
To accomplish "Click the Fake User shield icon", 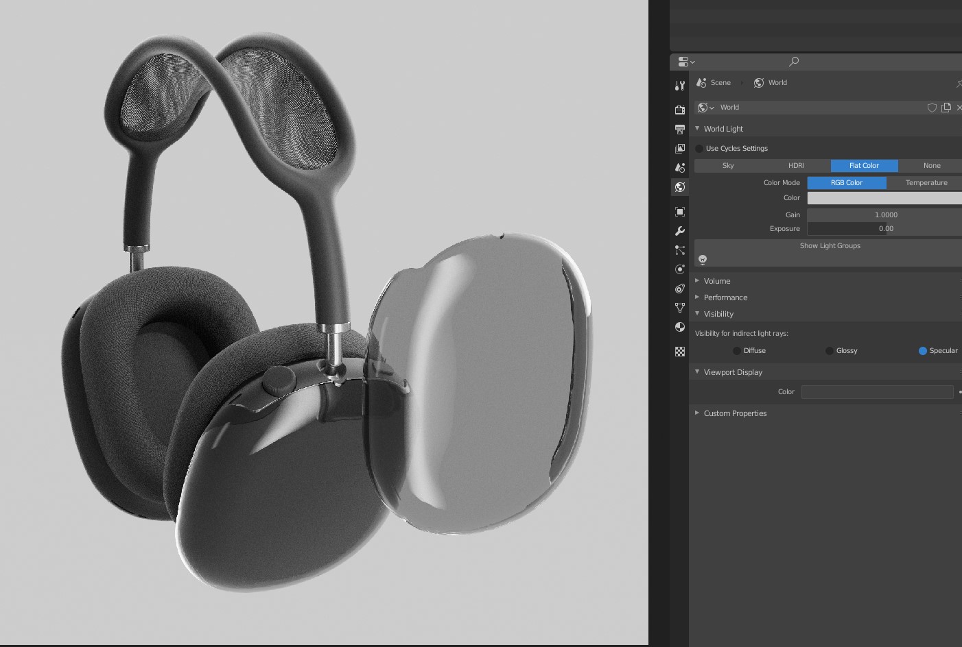I will click(x=932, y=108).
